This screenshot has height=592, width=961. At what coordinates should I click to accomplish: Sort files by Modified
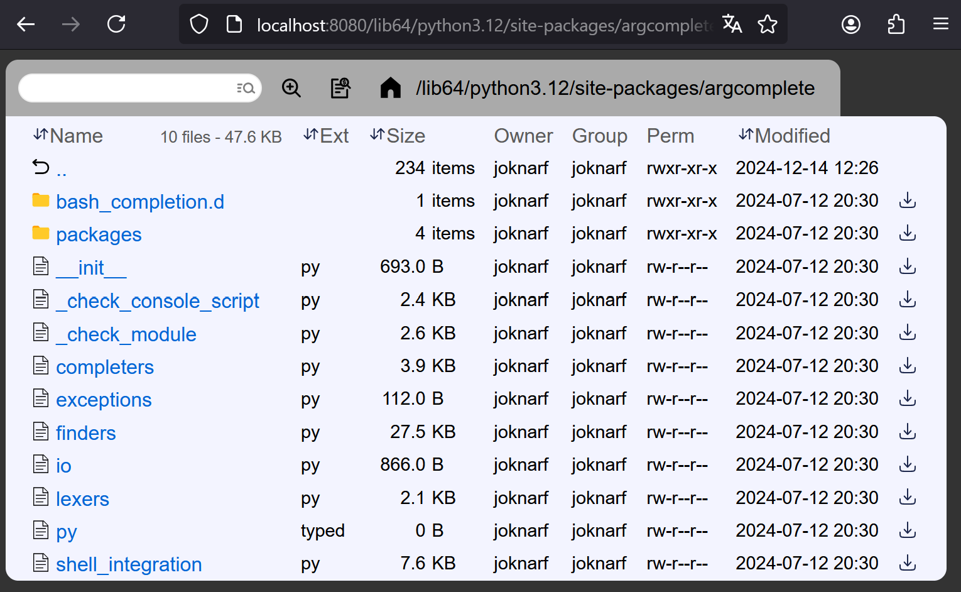tap(784, 136)
